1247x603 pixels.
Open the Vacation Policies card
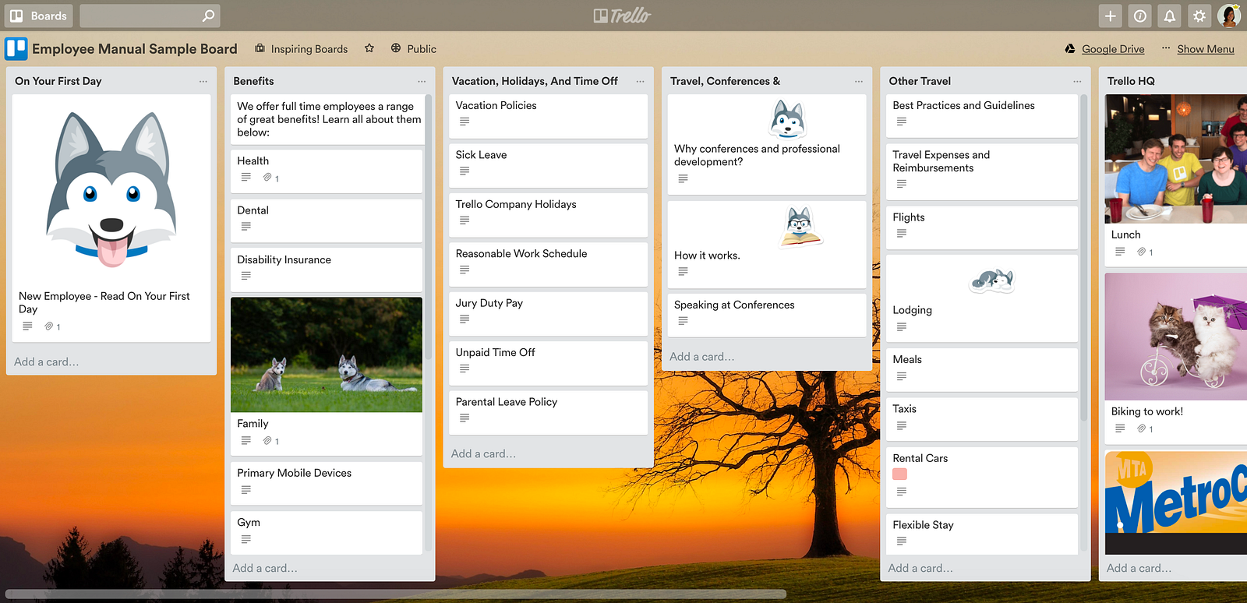[x=549, y=116]
